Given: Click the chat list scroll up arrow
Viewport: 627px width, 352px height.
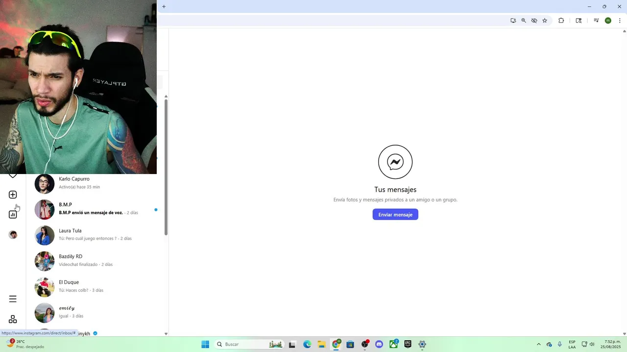Looking at the screenshot, I should [x=166, y=96].
